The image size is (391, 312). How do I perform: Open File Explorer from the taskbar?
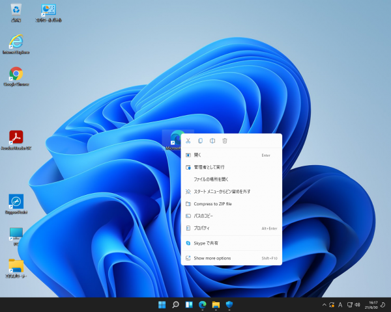(x=216, y=305)
